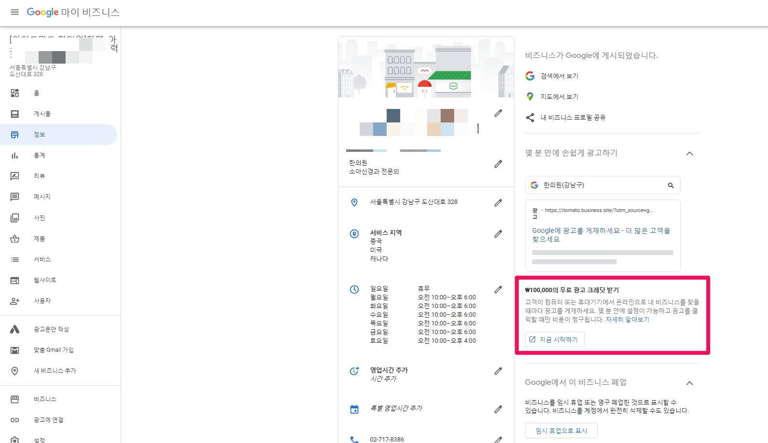Click the edit pencil for business name
Screen dimensions: 768x443
(x=498, y=113)
